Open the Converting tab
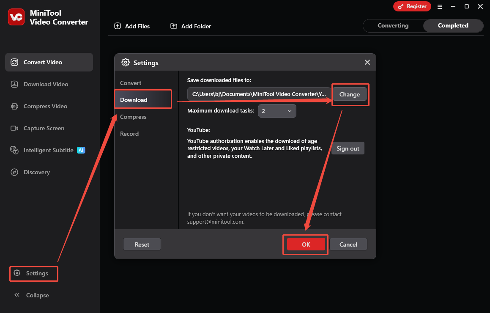490x313 pixels. 392,25
